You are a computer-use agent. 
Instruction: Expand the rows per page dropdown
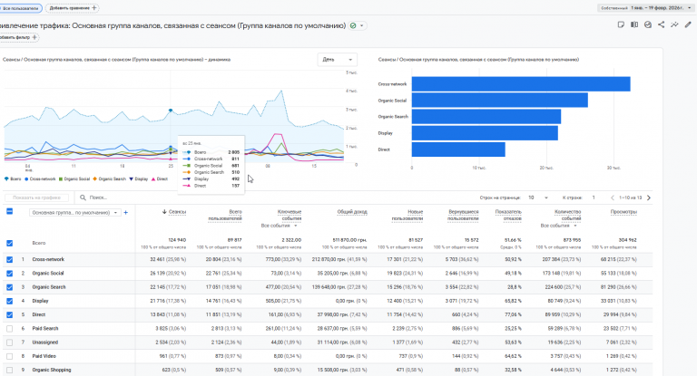tap(536, 197)
